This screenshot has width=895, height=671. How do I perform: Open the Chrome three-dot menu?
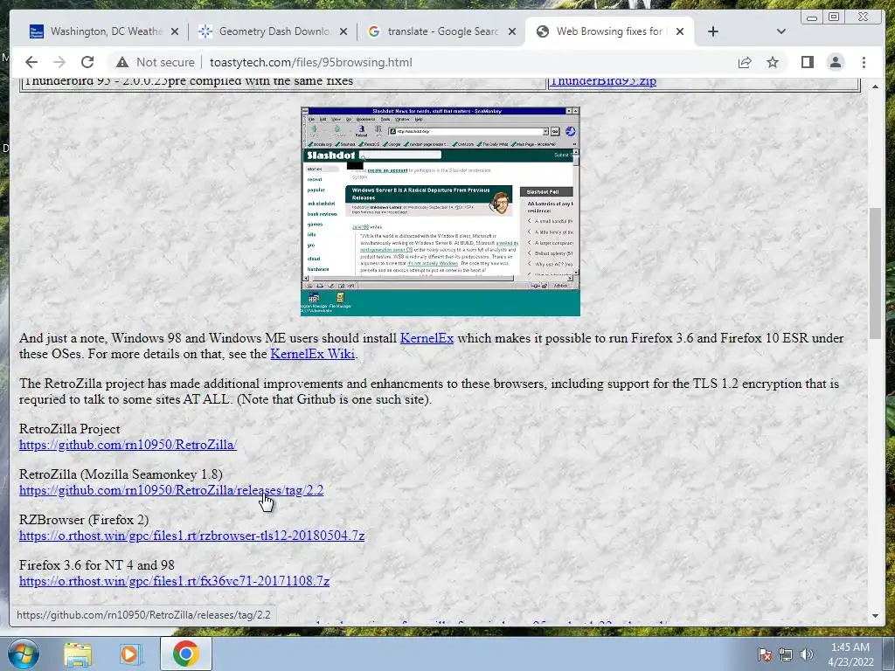pyautogui.click(x=864, y=62)
